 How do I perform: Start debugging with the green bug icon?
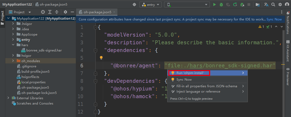click(221, 5)
